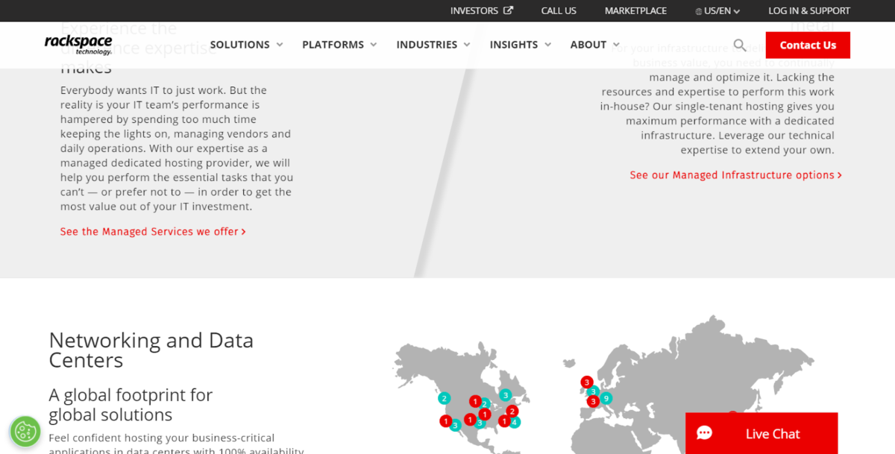Go to Rackspace Technology logo homepage

(78, 45)
